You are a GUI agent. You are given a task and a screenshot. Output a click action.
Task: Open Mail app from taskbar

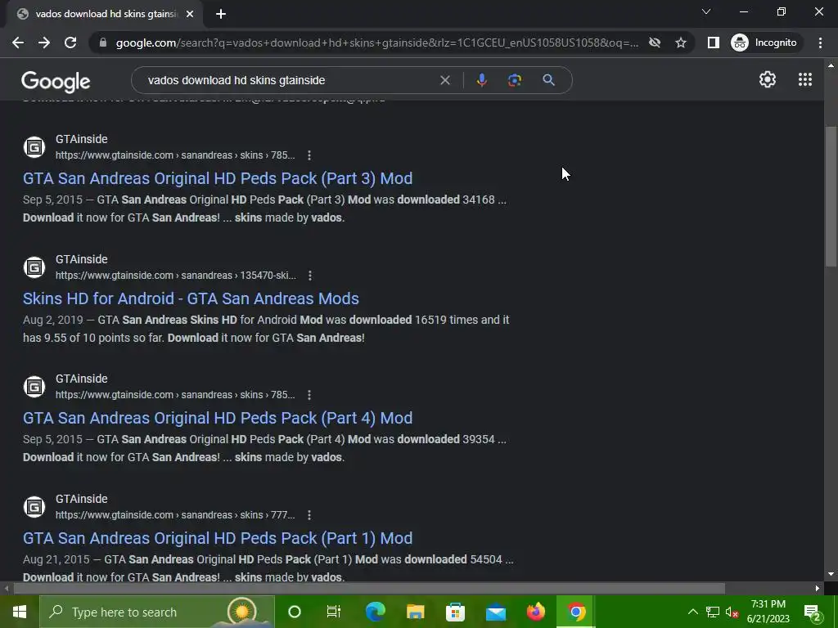tap(495, 612)
